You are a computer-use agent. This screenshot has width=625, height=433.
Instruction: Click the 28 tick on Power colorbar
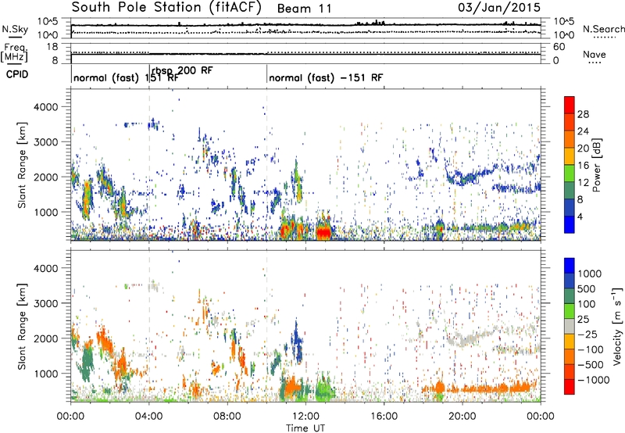tap(583, 114)
